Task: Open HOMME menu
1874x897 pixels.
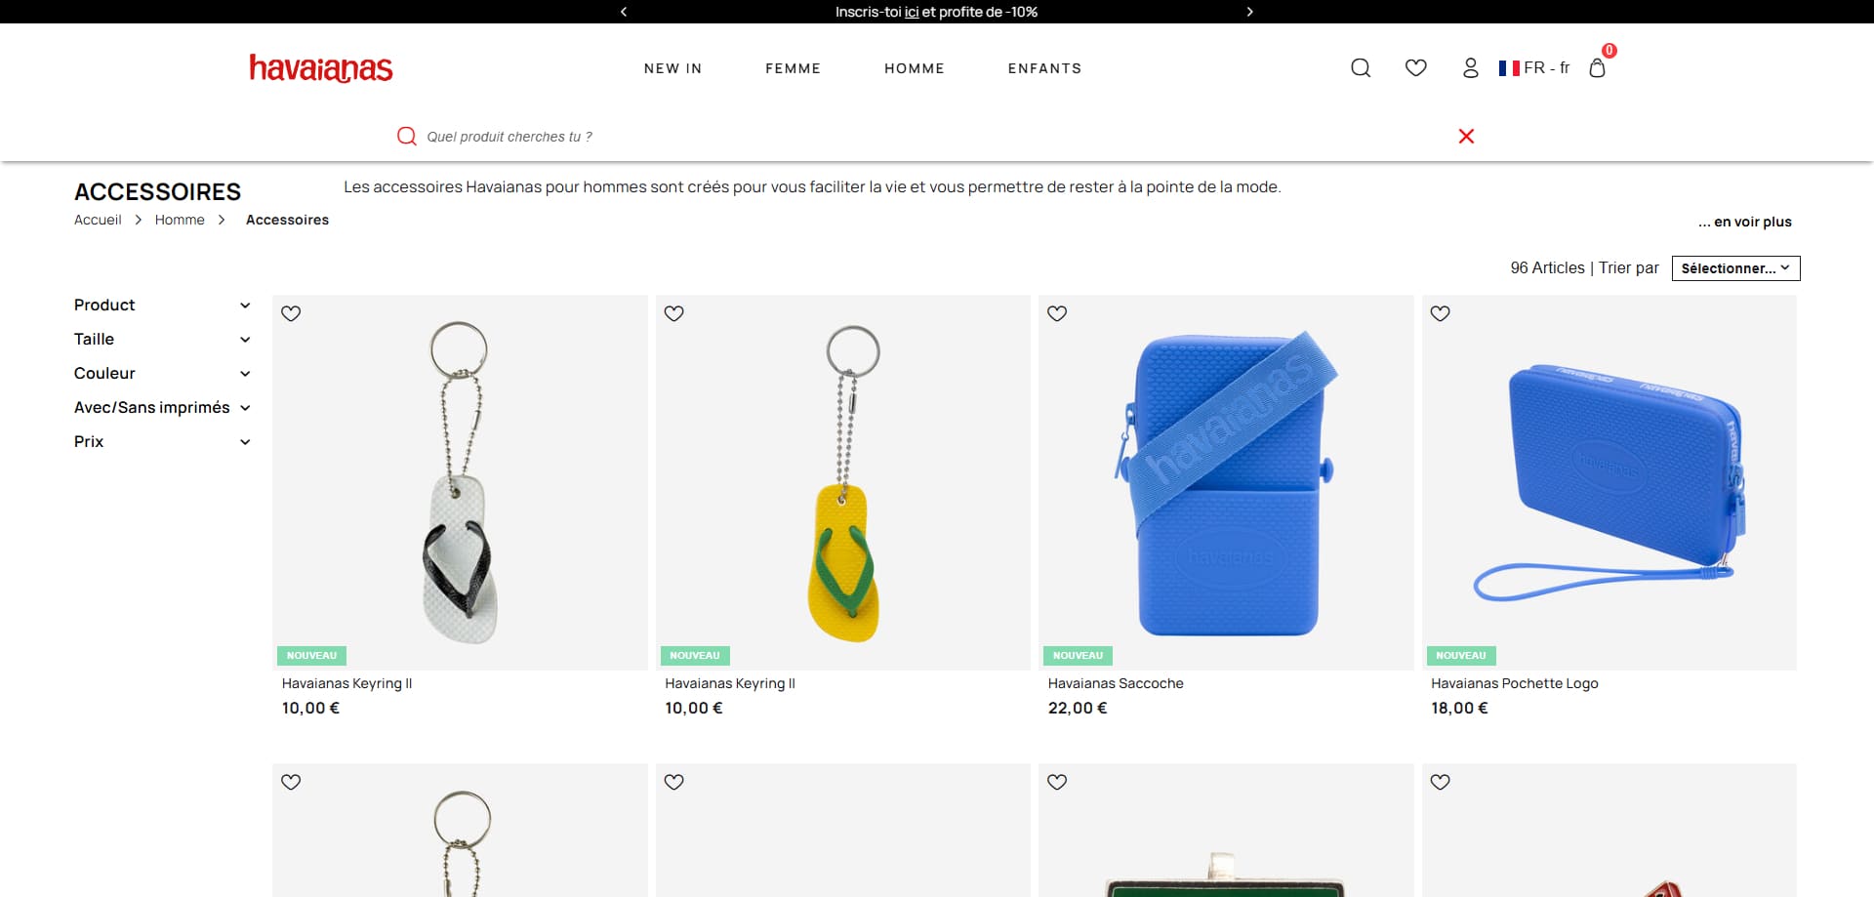Action: coord(915,68)
